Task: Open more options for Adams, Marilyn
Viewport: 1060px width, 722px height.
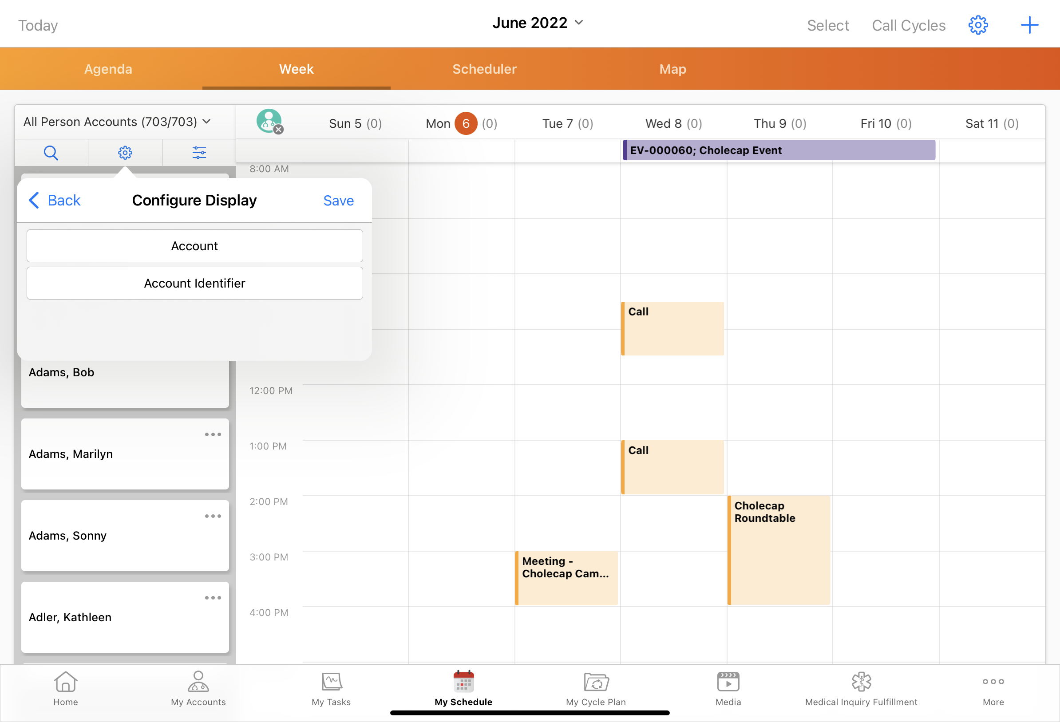Action: [x=213, y=434]
